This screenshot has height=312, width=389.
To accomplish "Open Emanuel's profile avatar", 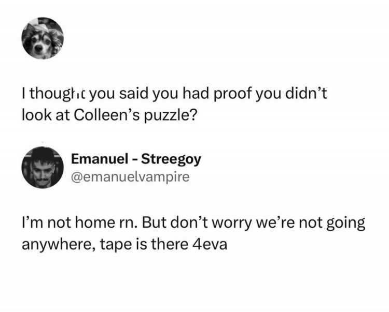I will [43, 168].
